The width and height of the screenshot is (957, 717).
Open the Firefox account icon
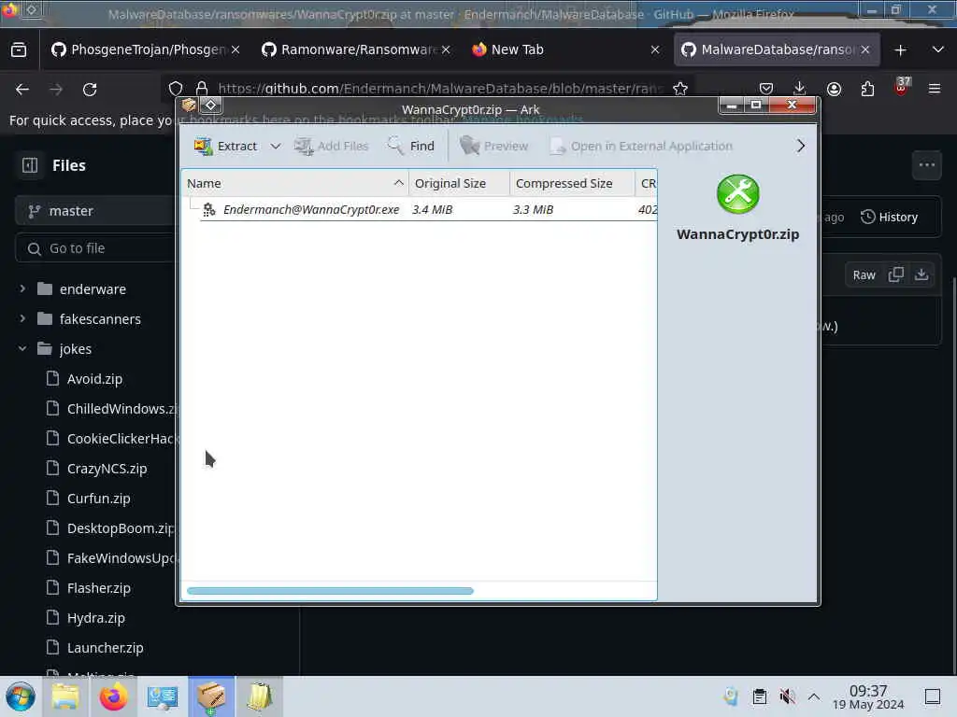pos(834,89)
